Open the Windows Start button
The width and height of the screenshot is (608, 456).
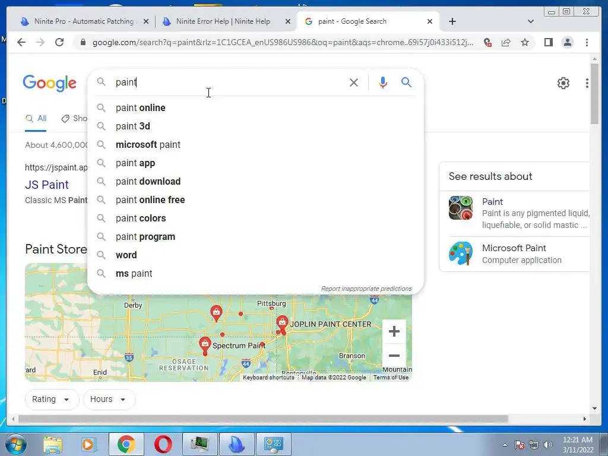tap(16, 444)
